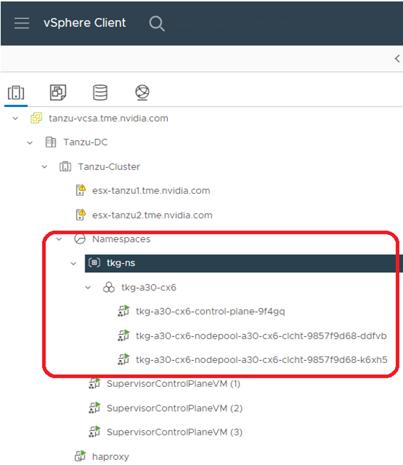The width and height of the screenshot is (403, 465).
Task: Select the Namespaces entry
Action: [121, 239]
